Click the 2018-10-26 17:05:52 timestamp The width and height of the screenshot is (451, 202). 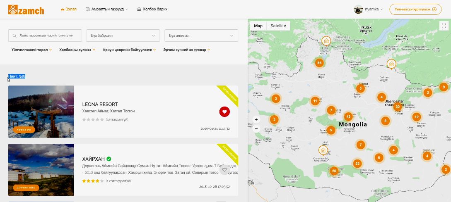[215, 186]
